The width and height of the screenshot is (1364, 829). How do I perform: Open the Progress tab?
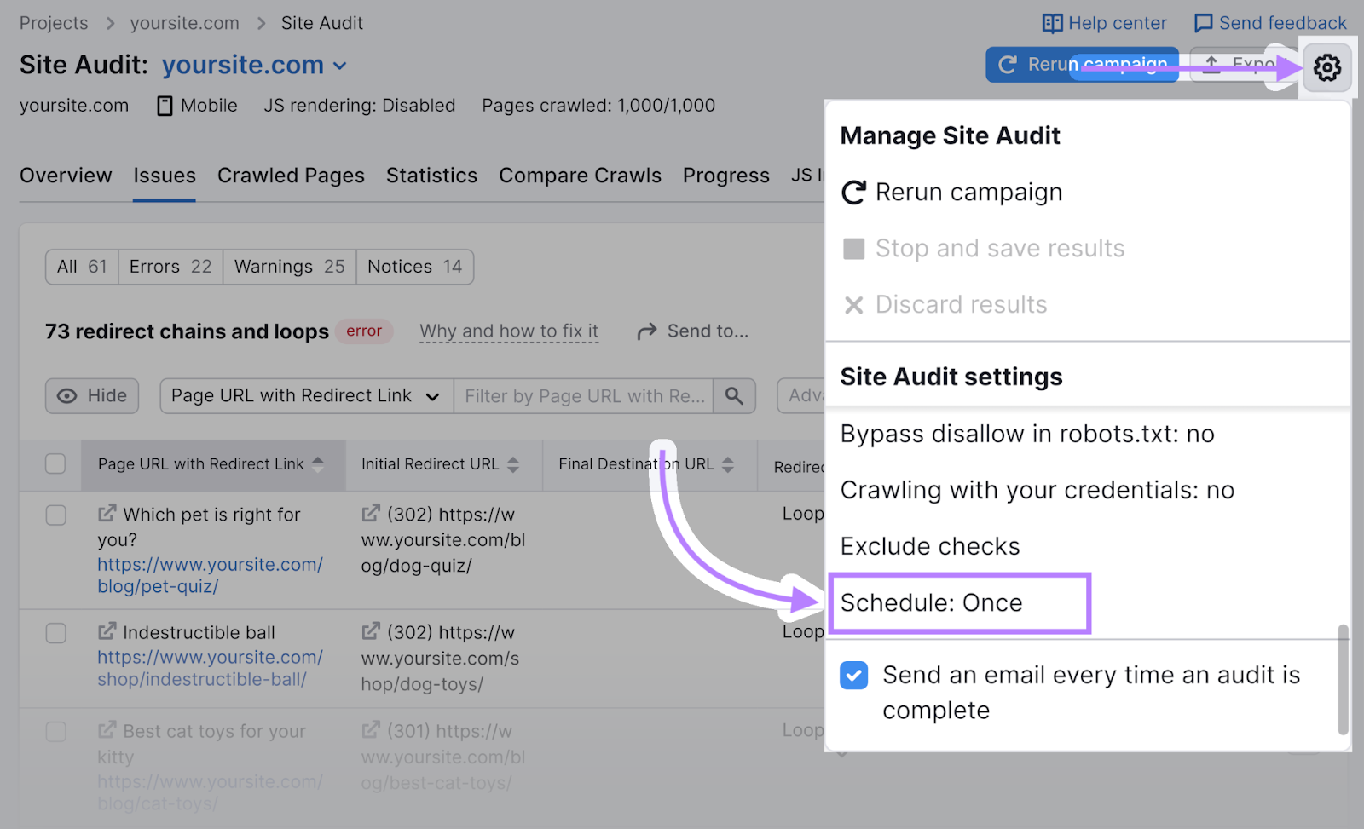(726, 176)
